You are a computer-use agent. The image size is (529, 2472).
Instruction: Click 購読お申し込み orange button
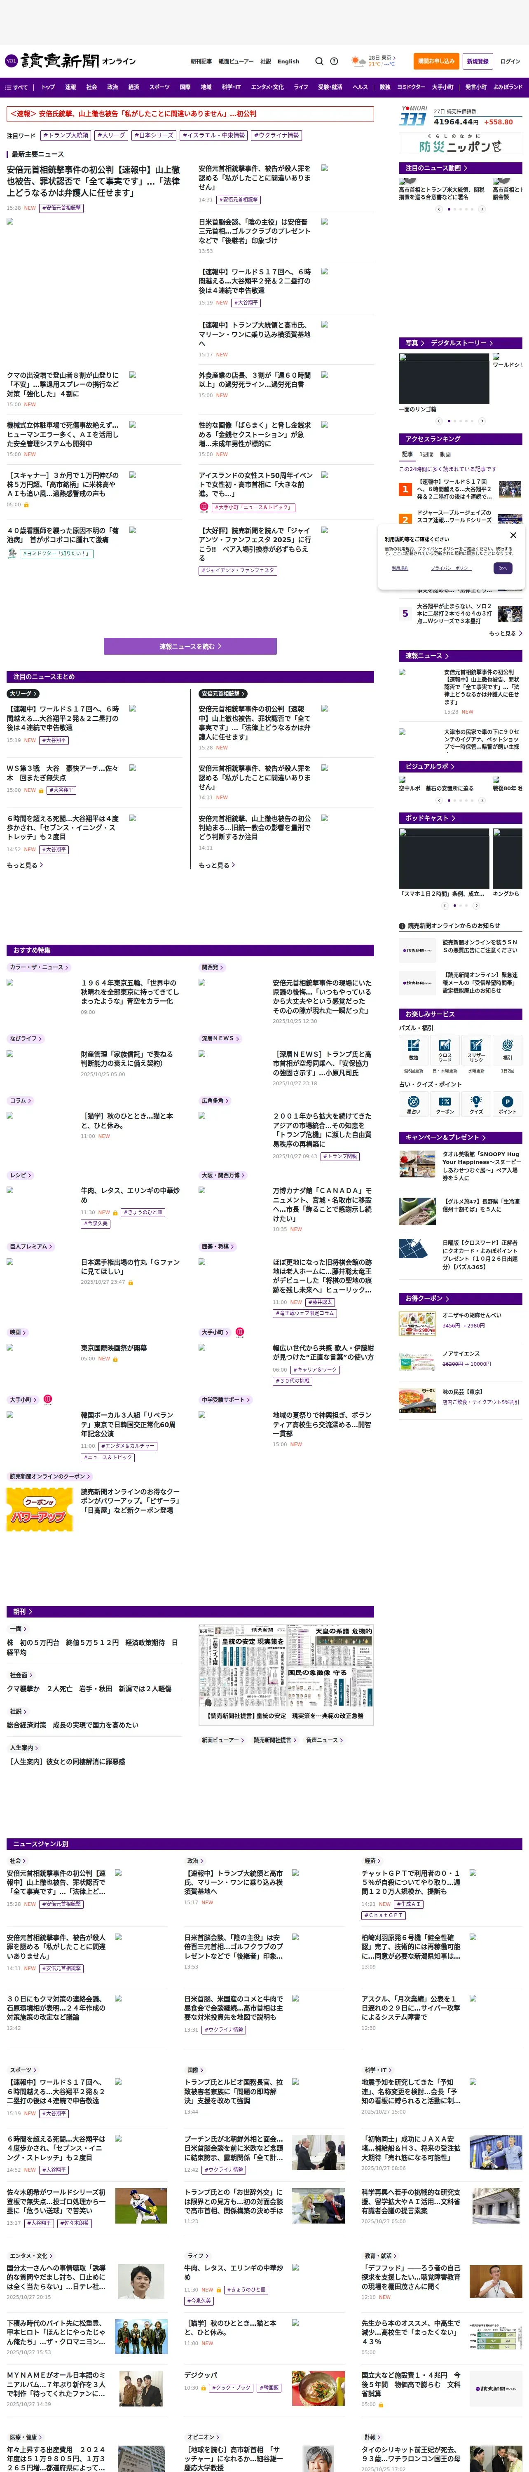[437, 61]
